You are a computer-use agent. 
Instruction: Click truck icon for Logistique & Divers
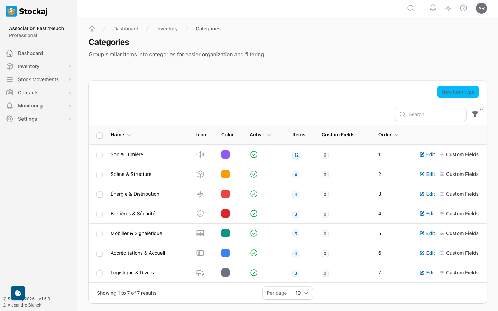(200, 273)
